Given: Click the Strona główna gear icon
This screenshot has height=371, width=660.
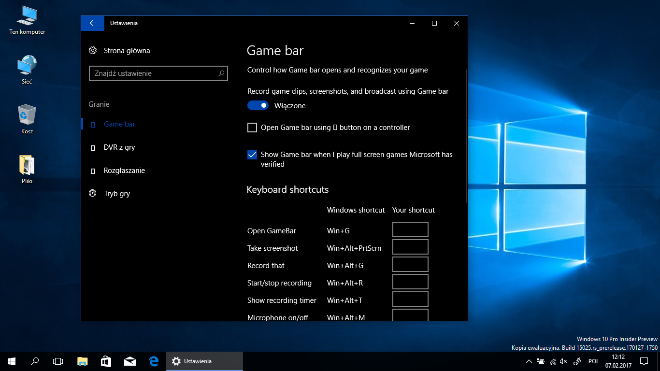Looking at the screenshot, I should pos(93,51).
